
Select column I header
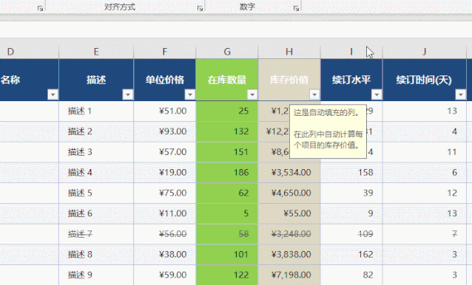click(x=351, y=52)
